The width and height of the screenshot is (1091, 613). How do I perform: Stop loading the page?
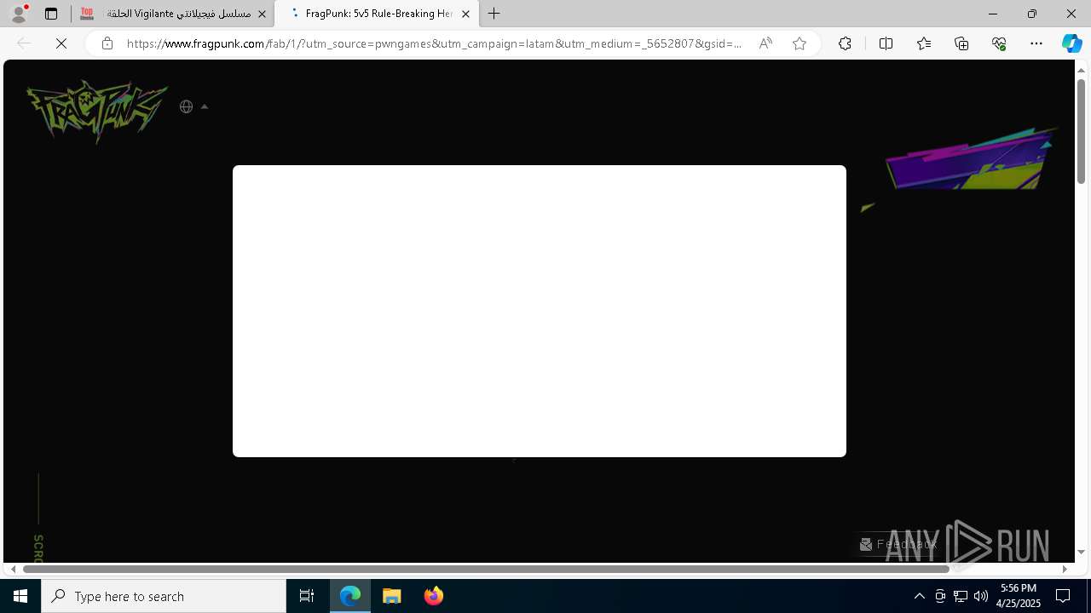tap(61, 43)
